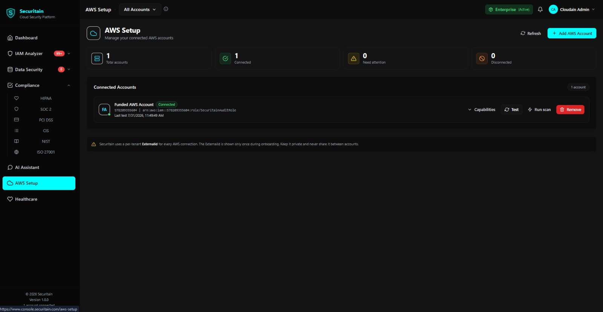Click the IAM Analyzer 99+ badge
This screenshot has height=312, width=603.
click(x=59, y=53)
